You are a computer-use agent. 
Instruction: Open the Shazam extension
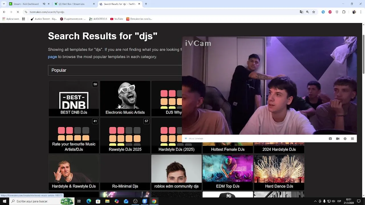point(323,12)
